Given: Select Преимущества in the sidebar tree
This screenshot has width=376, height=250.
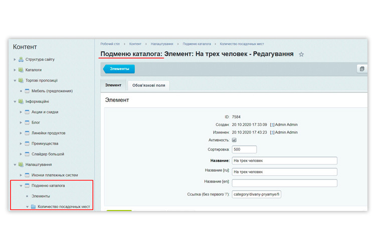Looking at the screenshot, I should [x=45, y=143].
